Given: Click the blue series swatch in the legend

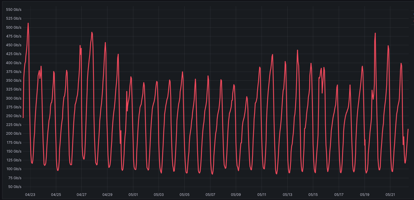Looking at the screenshot, I should 413,15.
